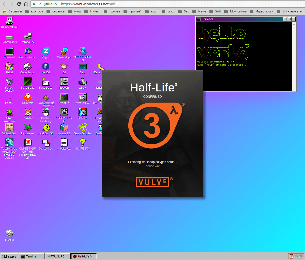Reload the page in Chrome
Viewport: 305px width, 260px height.
click(19, 4)
